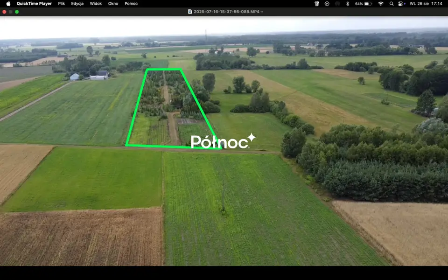The height and width of the screenshot is (280, 448).
Task: Click the Bluetooth status icon
Action: pos(348,4)
